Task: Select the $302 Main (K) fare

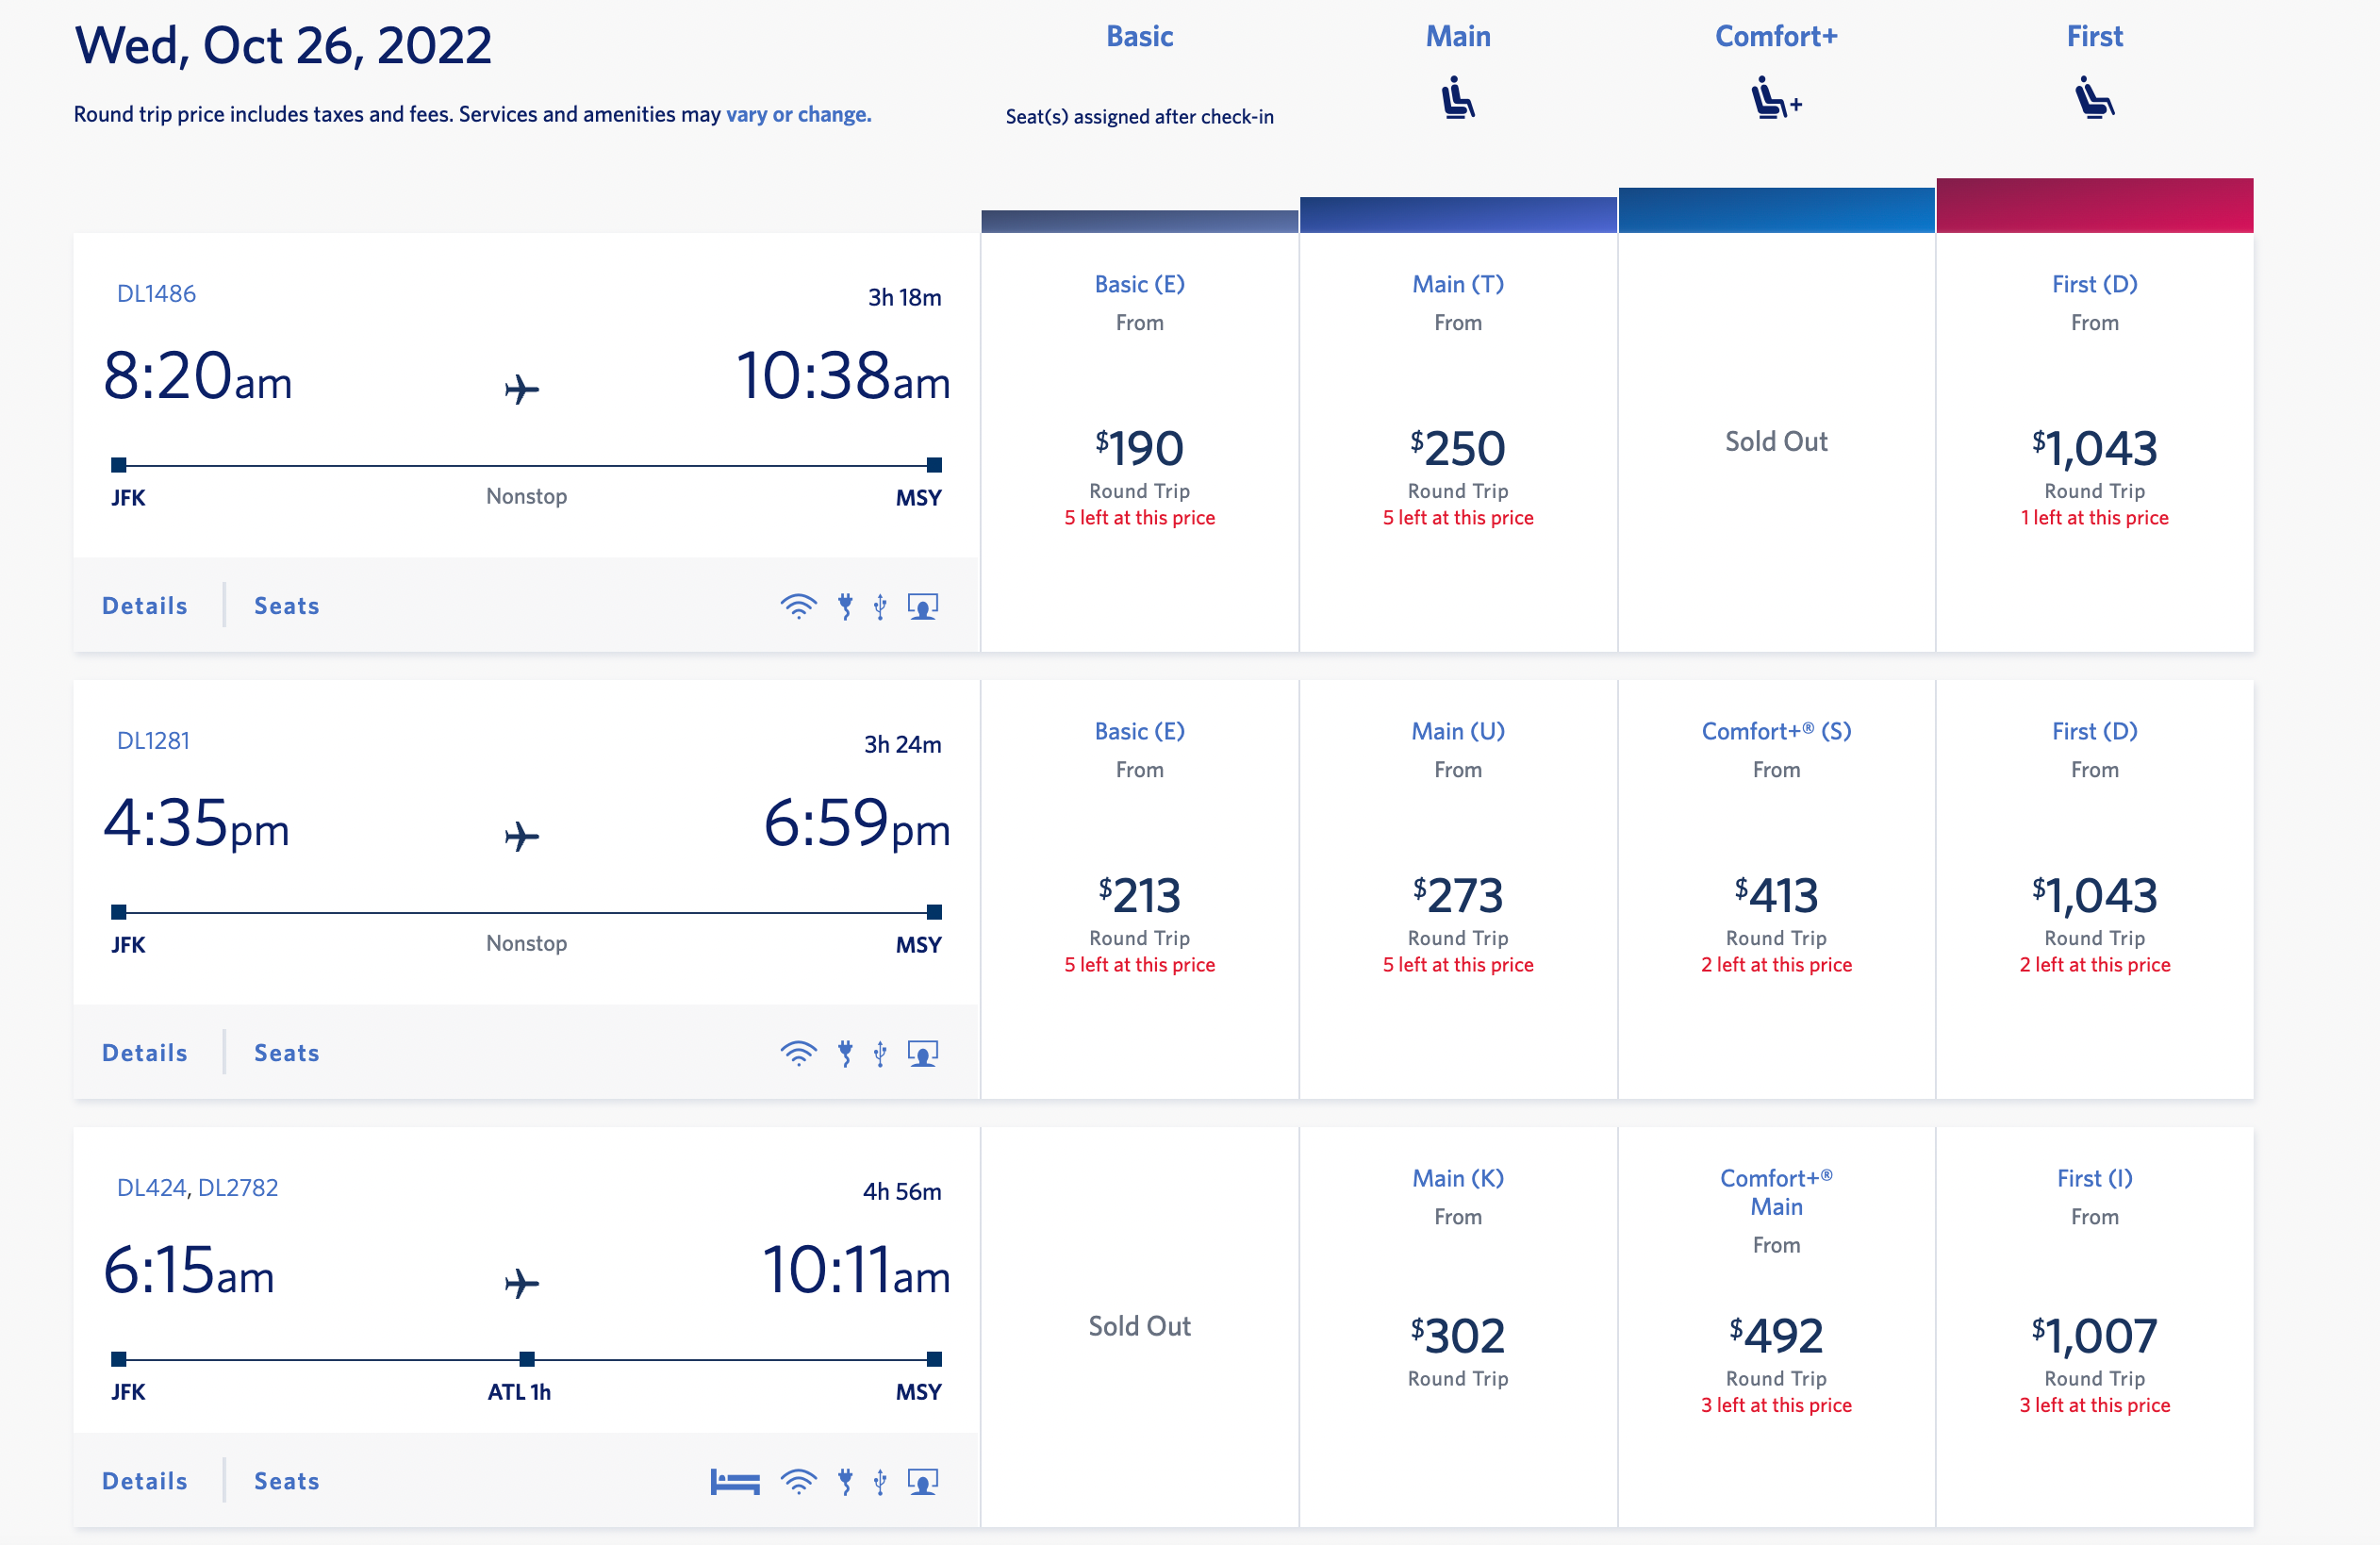Action: tap(1458, 1336)
